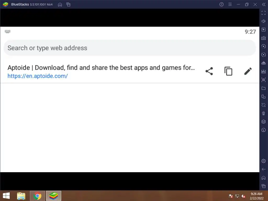This screenshot has height=201, width=268.
Task: Take a screenshot using sidebar icon
Action: pyautogui.click(x=264, y=80)
